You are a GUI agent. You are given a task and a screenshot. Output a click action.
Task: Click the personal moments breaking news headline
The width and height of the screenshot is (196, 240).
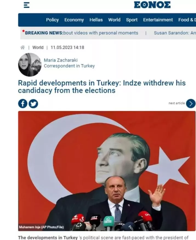101,33
